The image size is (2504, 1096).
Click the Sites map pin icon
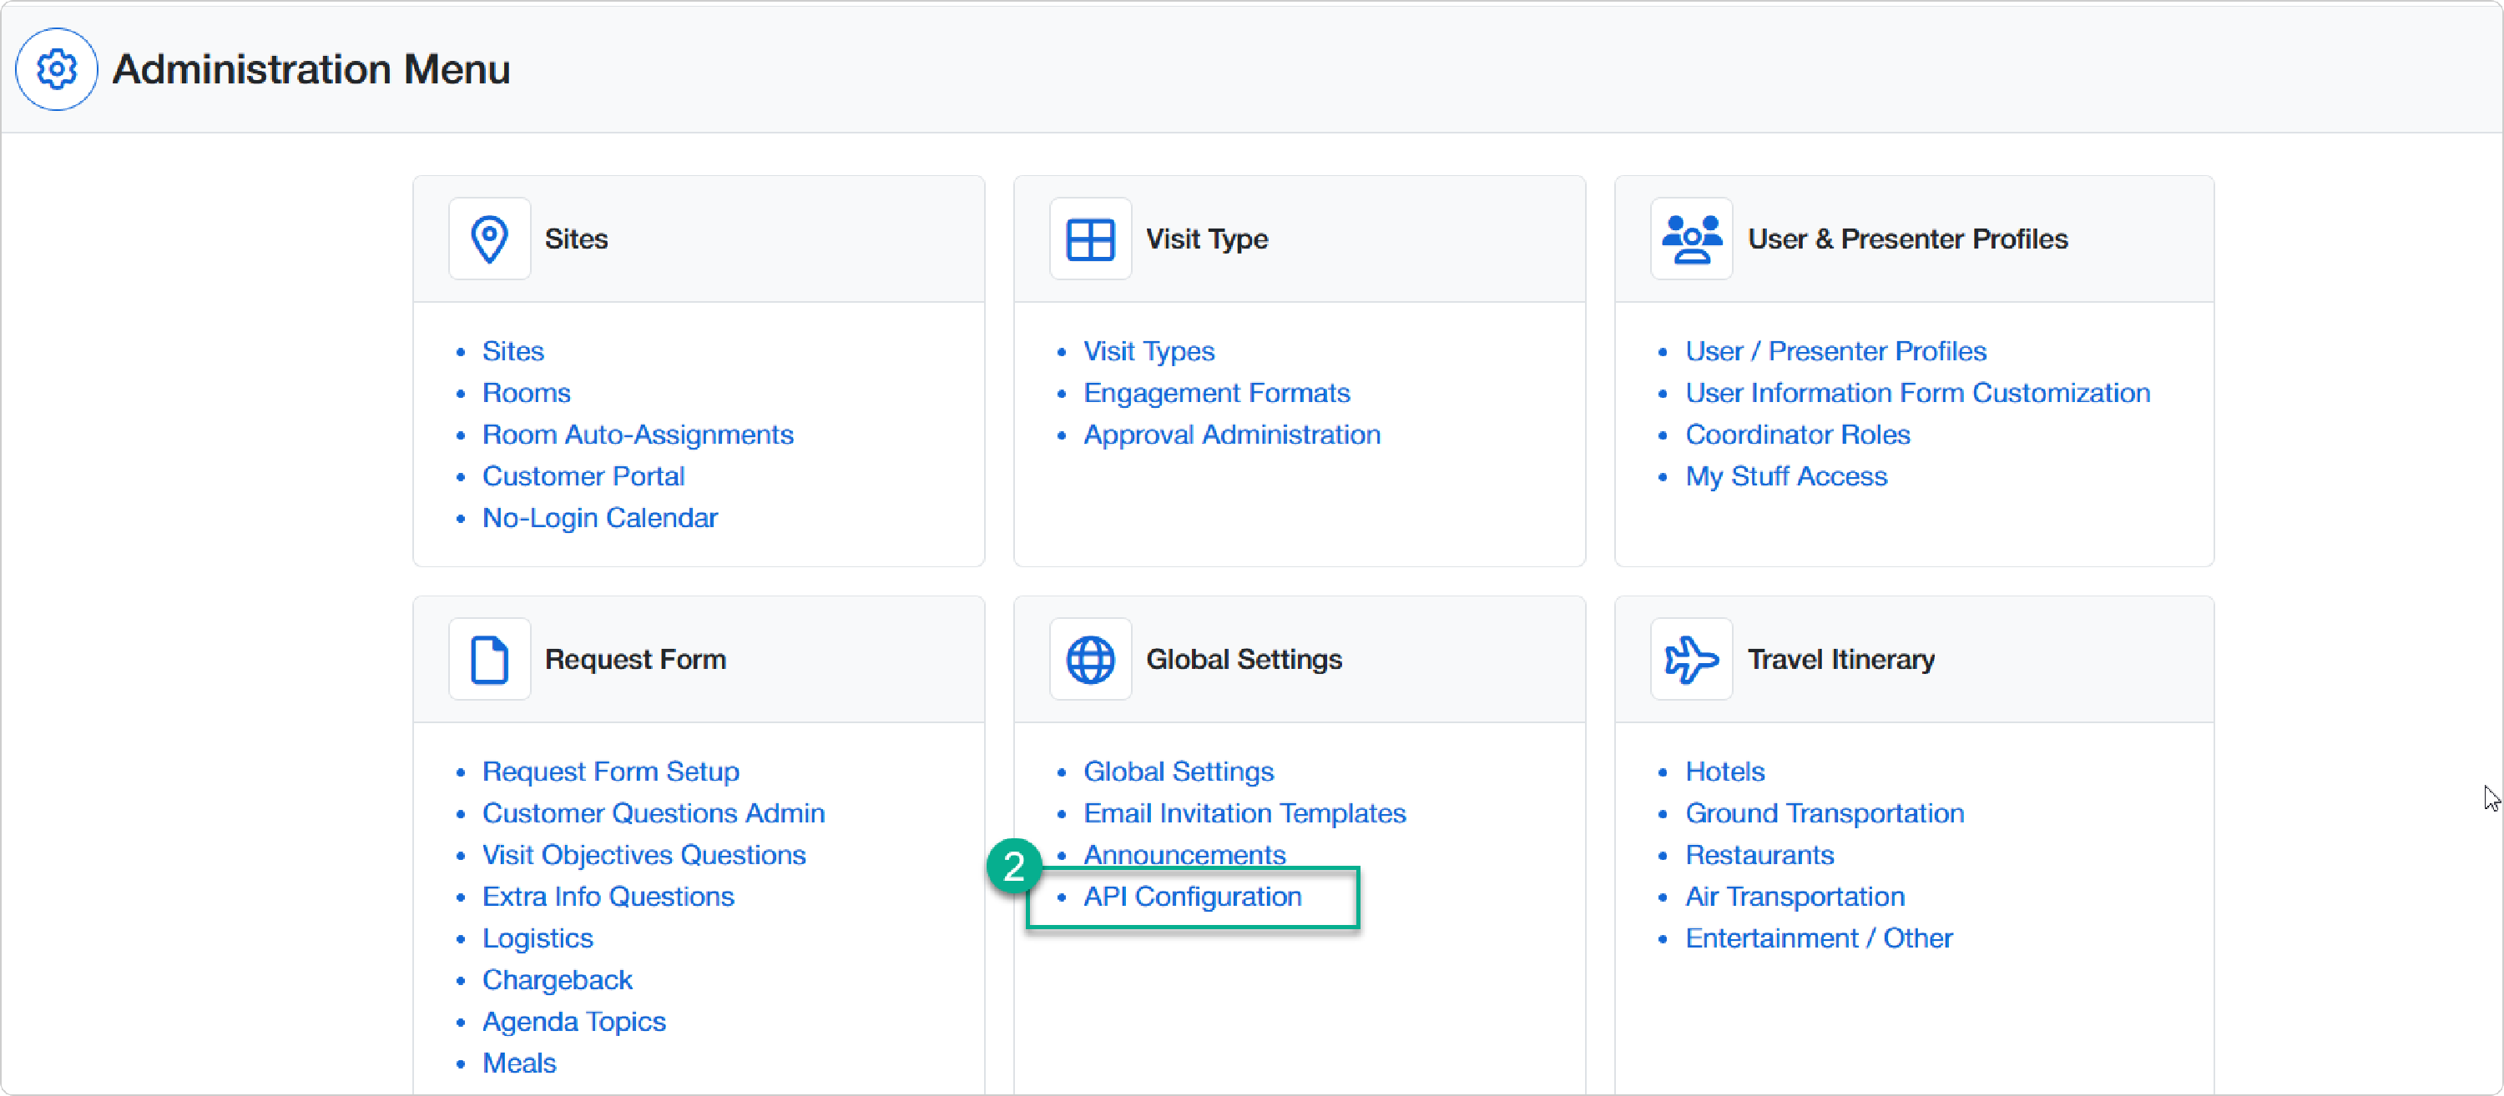[489, 239]
